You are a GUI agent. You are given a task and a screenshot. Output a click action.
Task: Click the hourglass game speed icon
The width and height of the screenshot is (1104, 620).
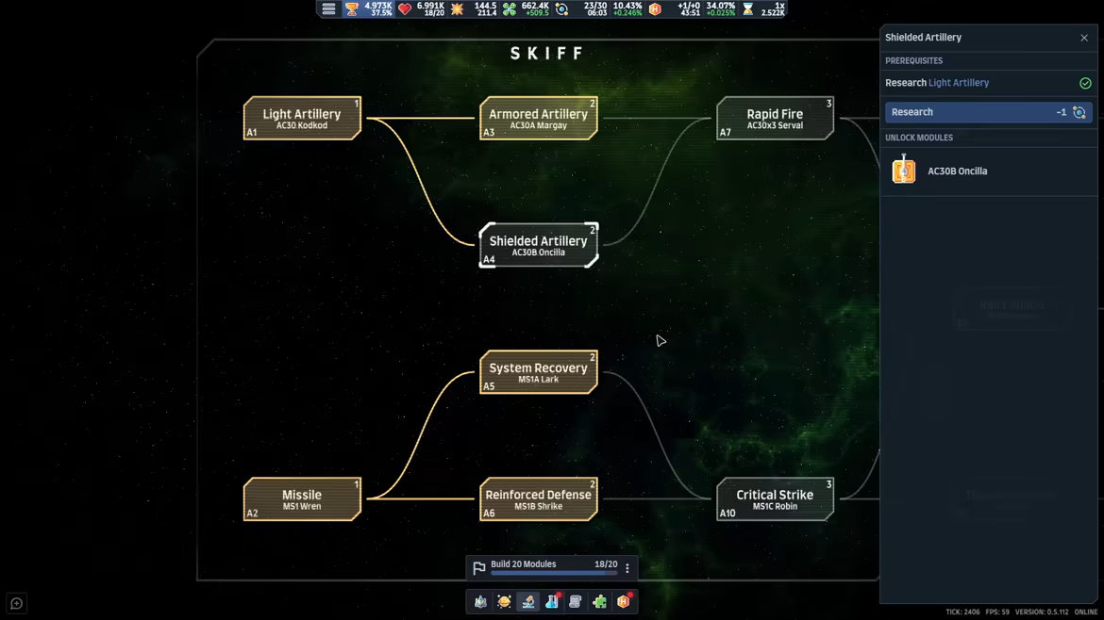pyautogui.click(x=747, y=9)
